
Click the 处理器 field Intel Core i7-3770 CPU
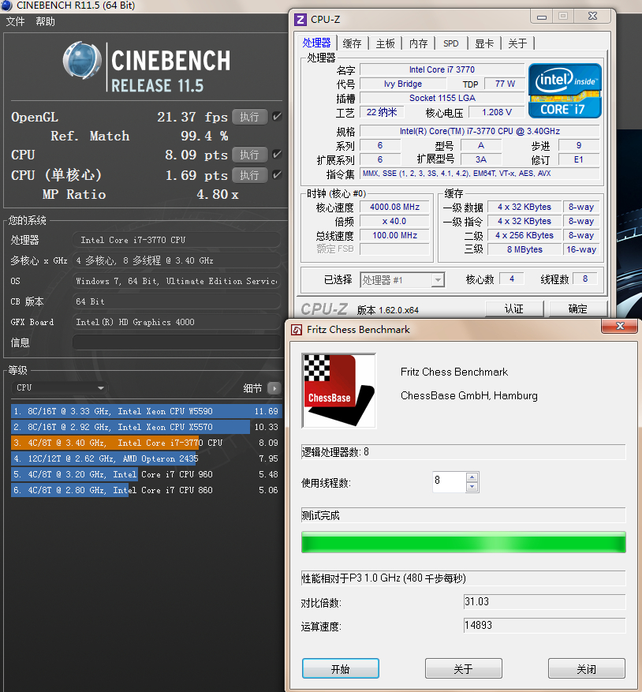click(177, 240)
